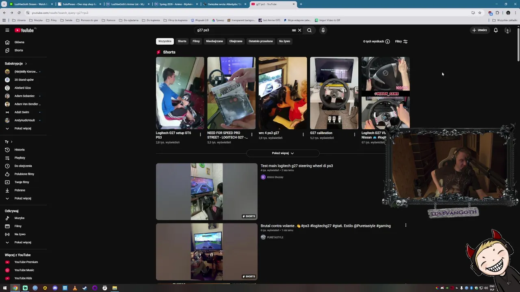The height and width of the screenshot is (292, 520).
Task: Select the Ostatnio przesłane filter chip
Action: point(261,41)
